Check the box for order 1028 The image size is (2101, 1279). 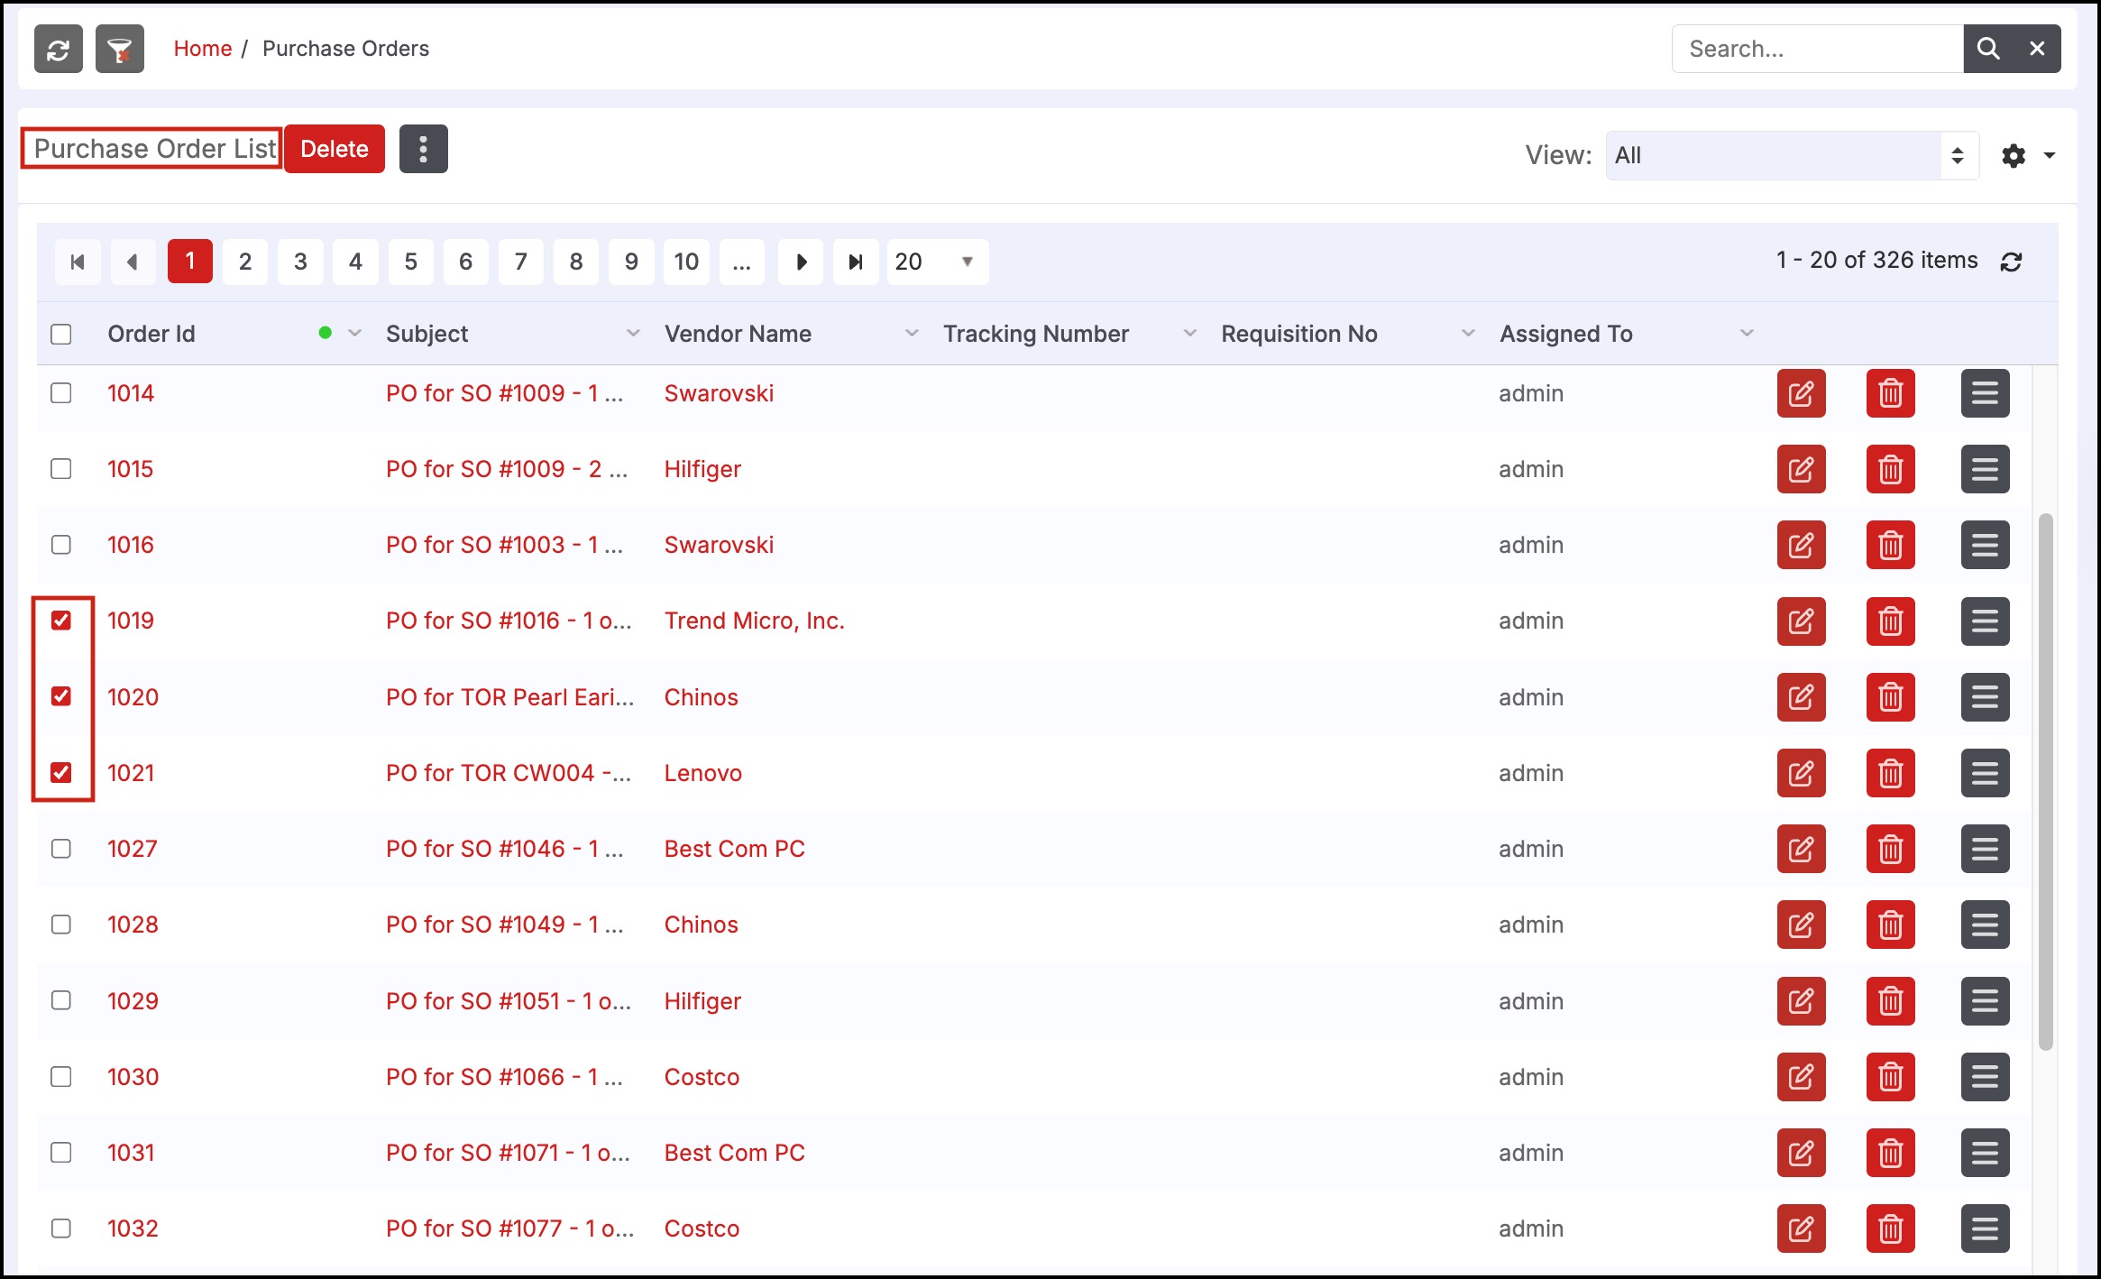coord(61,925)
